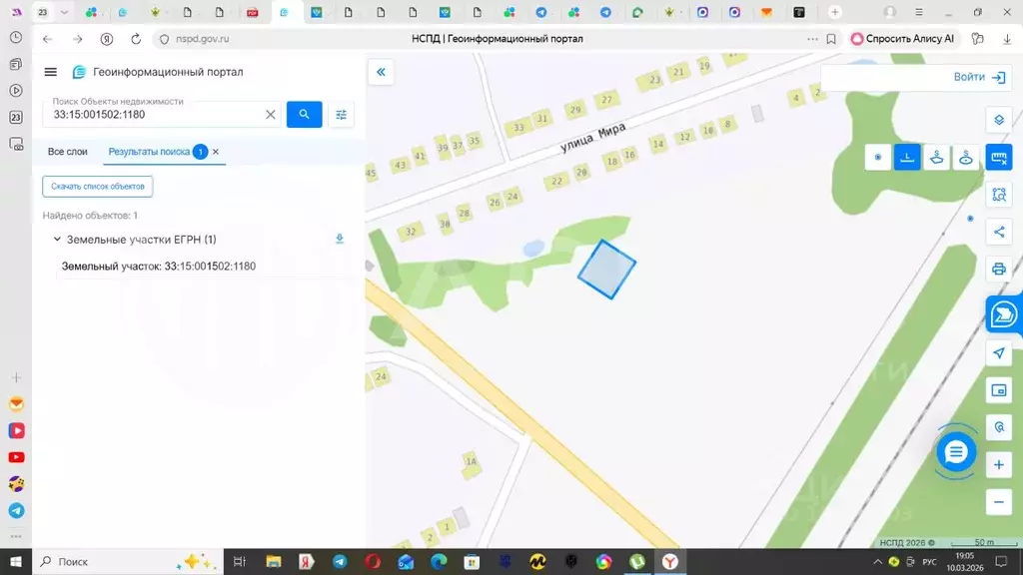
Task: Click the blue search magnifier button
Action: 304,114
